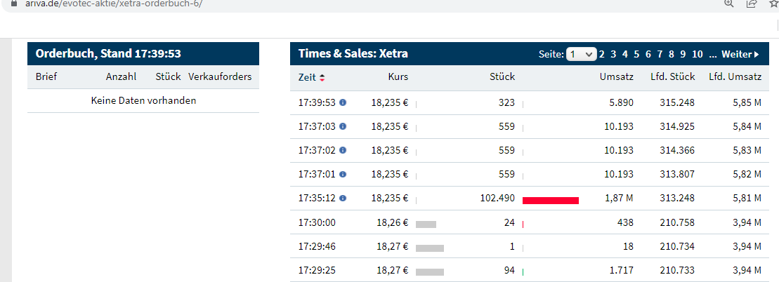Click the ellipsis between page 10 and Weiter

pos(712,54)
